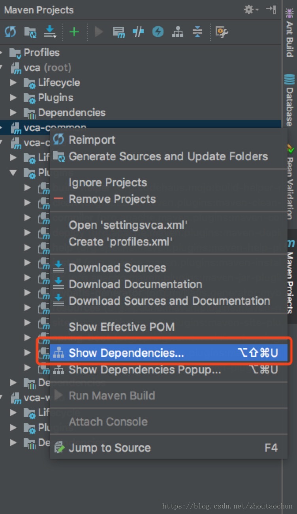This screenshot has width=297, height=514.
Task: Click Reimport All Maven Projects toolbar icon
Action: click(x=10, y=32)
